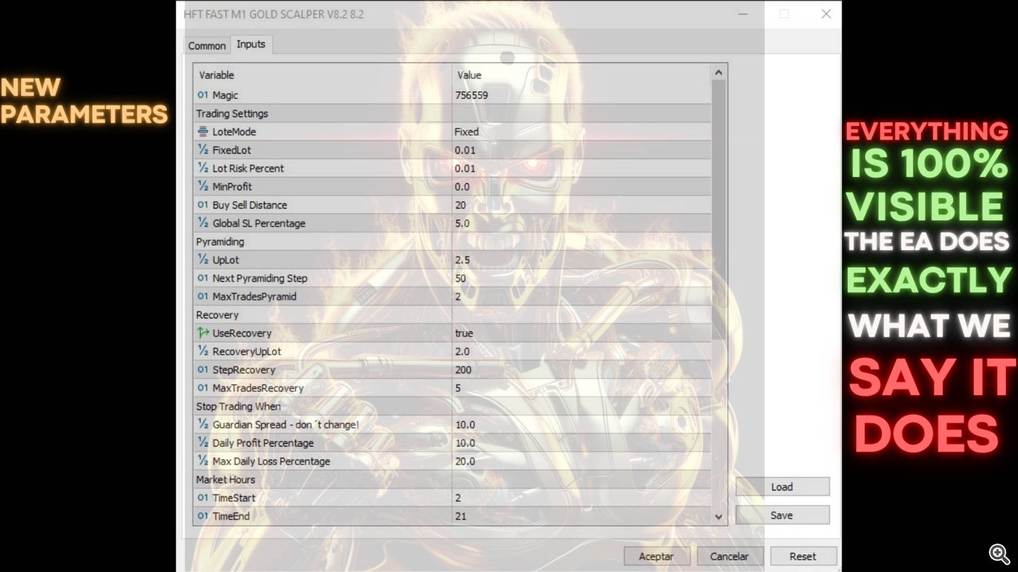Click the icon beside Max Daily Loss Percentage
Screen dimensions: 1018x572
pos(202,461)
